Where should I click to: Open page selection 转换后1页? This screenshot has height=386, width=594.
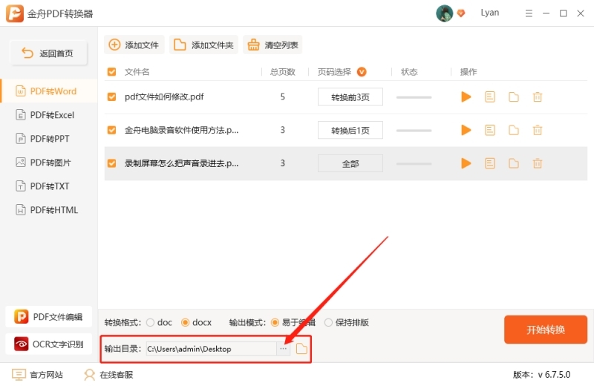pos(350,131)
